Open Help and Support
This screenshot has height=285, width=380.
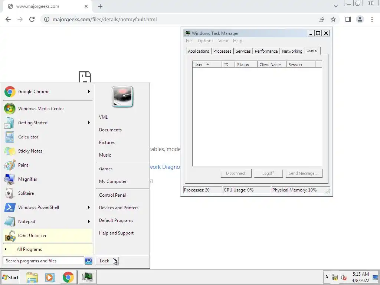click(x=116, y=233)
